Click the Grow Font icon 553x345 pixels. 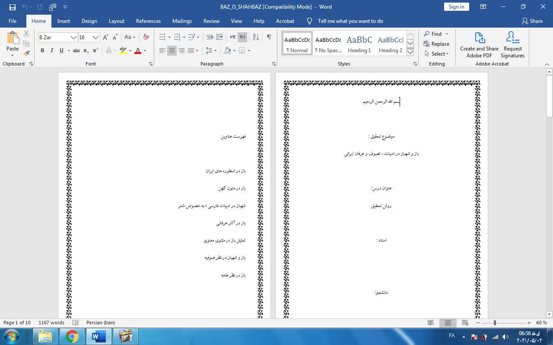(105, 38)
